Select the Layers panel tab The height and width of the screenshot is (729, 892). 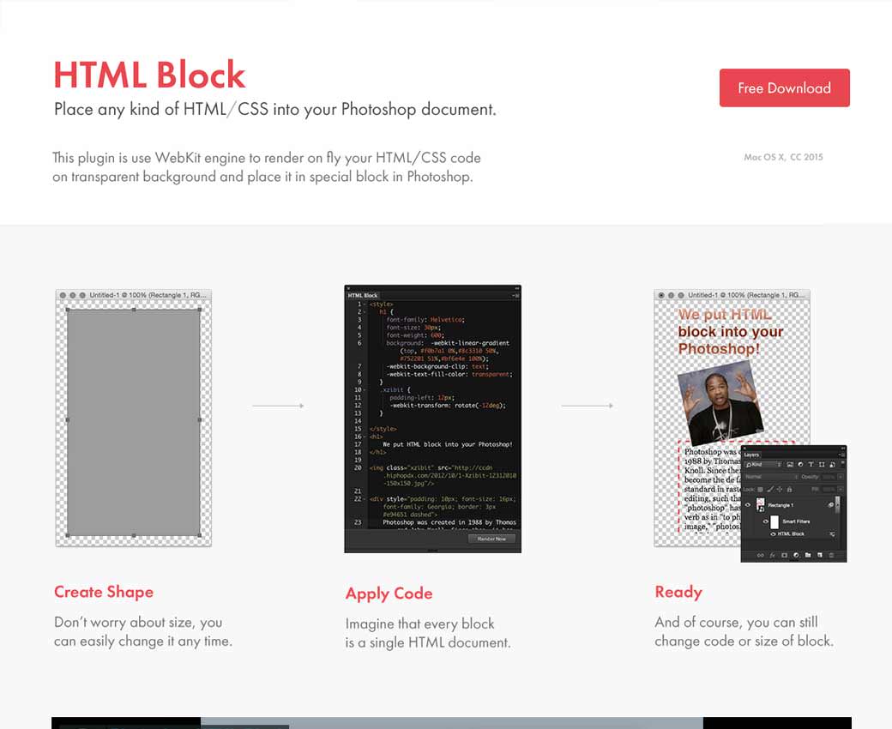750,455
